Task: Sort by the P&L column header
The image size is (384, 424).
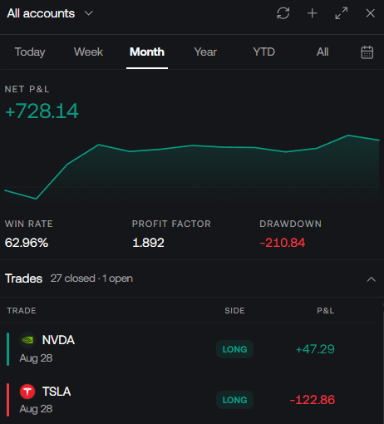Action: coord(326,311)
